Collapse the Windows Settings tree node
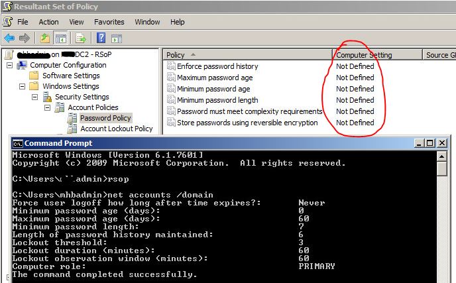The height and width of the screenshot is (283, 456). click(x=22, y=86)
